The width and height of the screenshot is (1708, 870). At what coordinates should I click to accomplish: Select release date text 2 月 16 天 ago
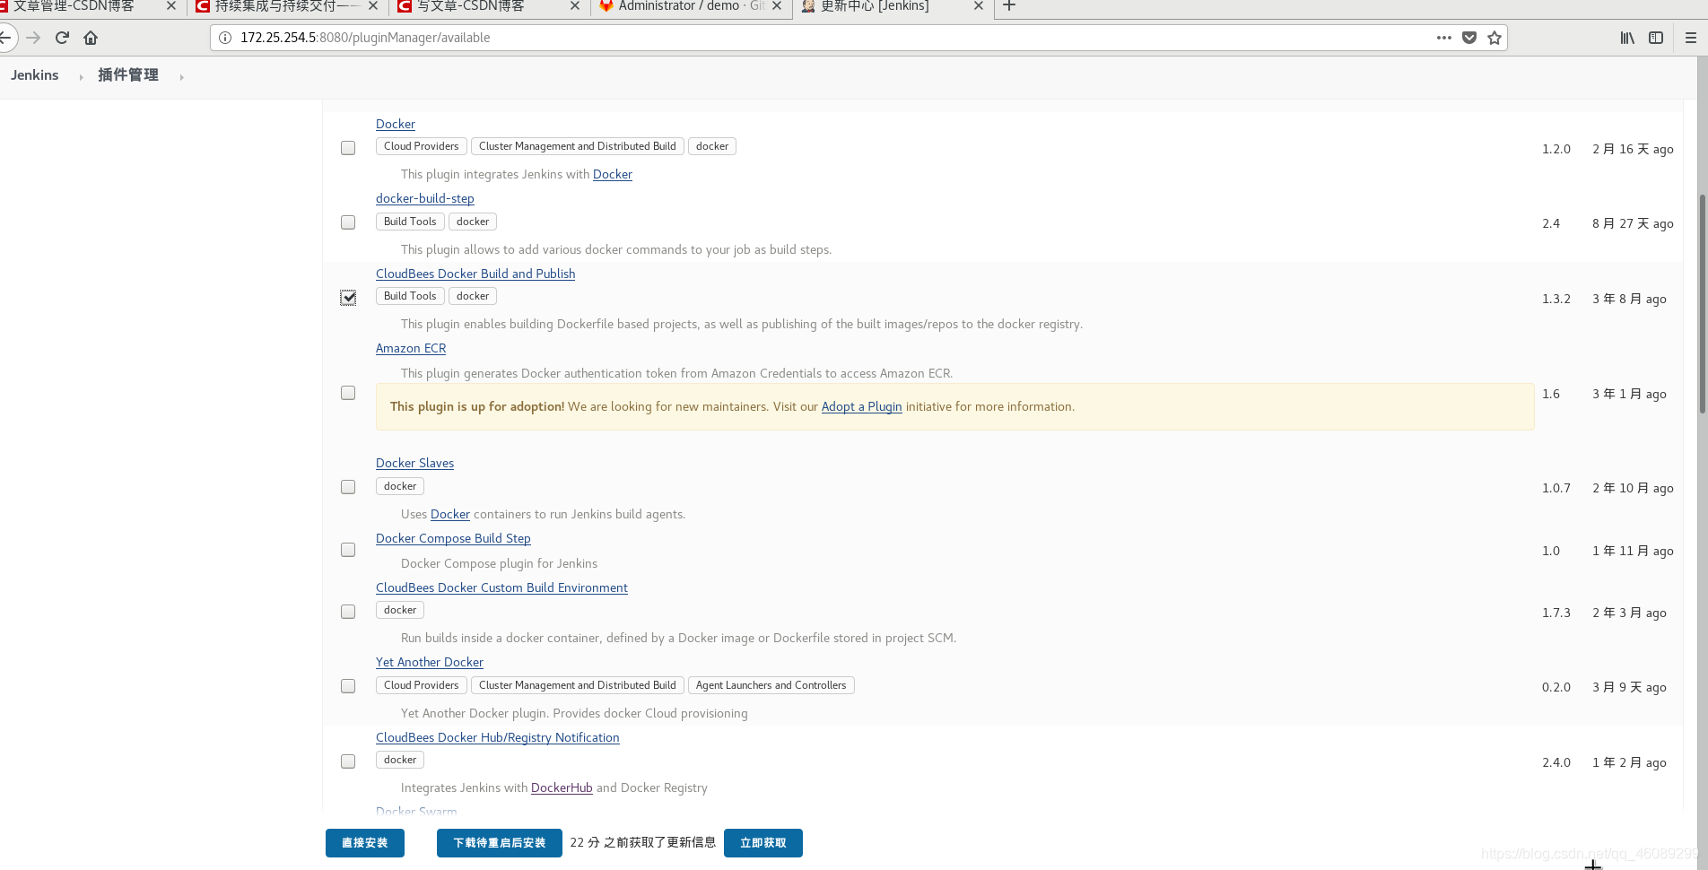point(1633,149)
